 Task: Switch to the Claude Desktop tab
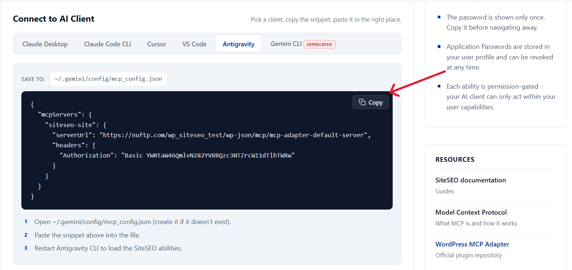[x=45, y=44]
